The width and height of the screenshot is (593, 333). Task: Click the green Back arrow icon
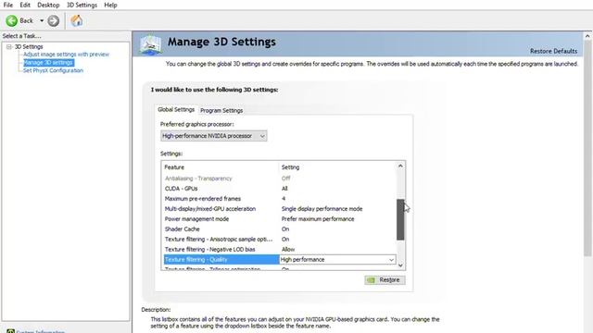pos(12,20)
